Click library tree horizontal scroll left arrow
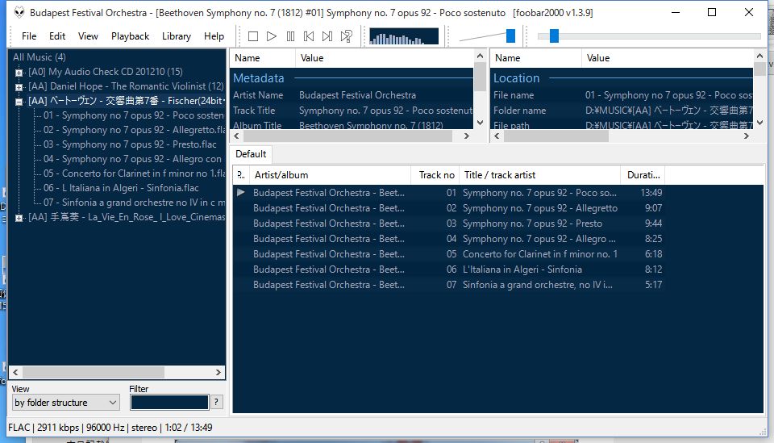The image size is (774, 443). [x=15, y=372]
